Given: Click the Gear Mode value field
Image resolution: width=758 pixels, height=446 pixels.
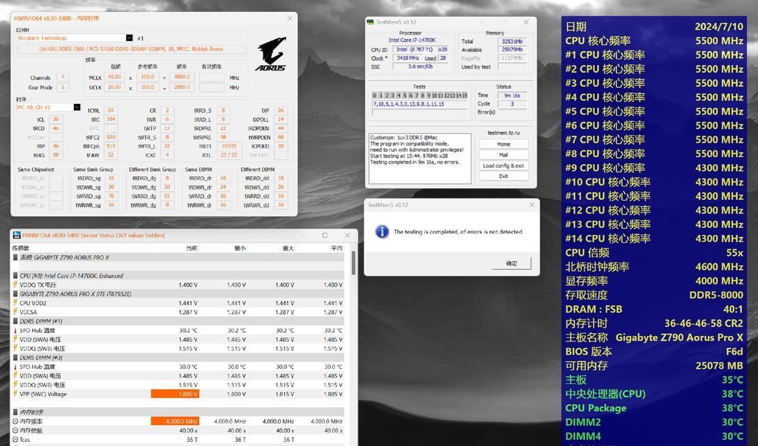Looking at the screenshot, I should pyautogui.click(x=63, y=88).
